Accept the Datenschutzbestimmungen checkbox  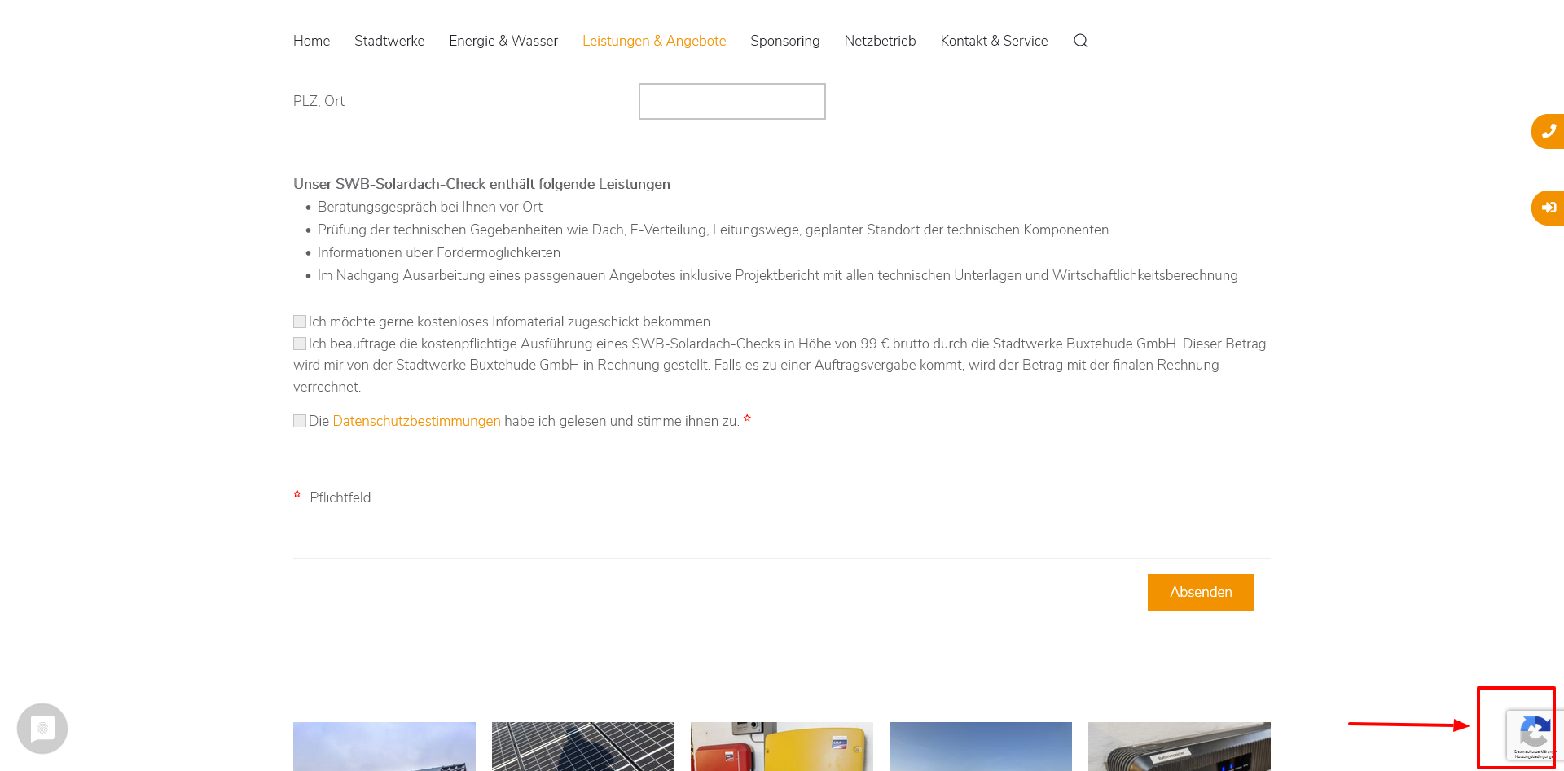pyautogui.click(x=300, y=421)
